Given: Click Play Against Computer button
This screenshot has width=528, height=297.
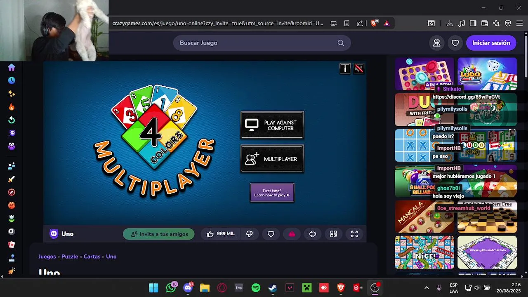Looking at the screenshot, I should 272,125.
